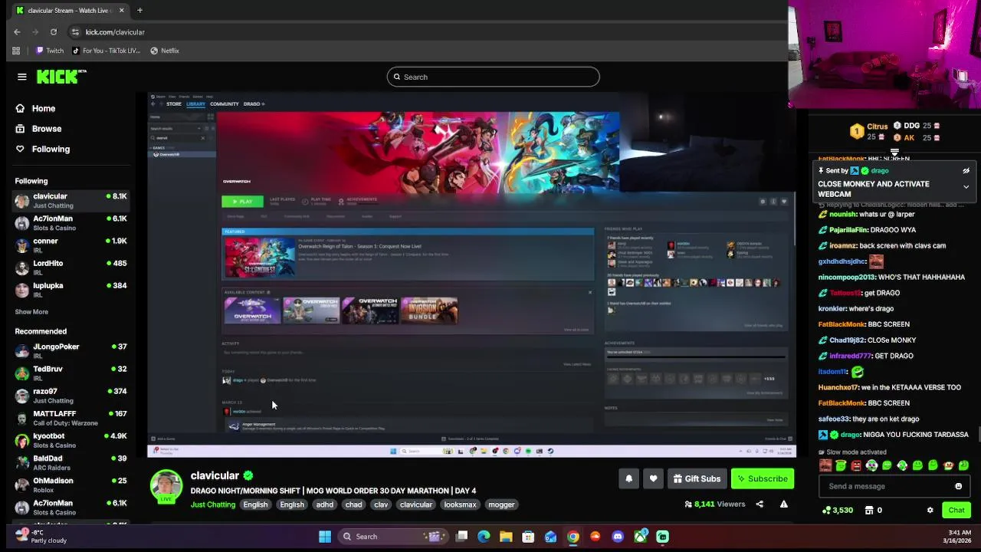This screenshot has width=981, height=552.
Task: Open Netflix bookmark
Action: pyautogui.click(x=165, y=51)
